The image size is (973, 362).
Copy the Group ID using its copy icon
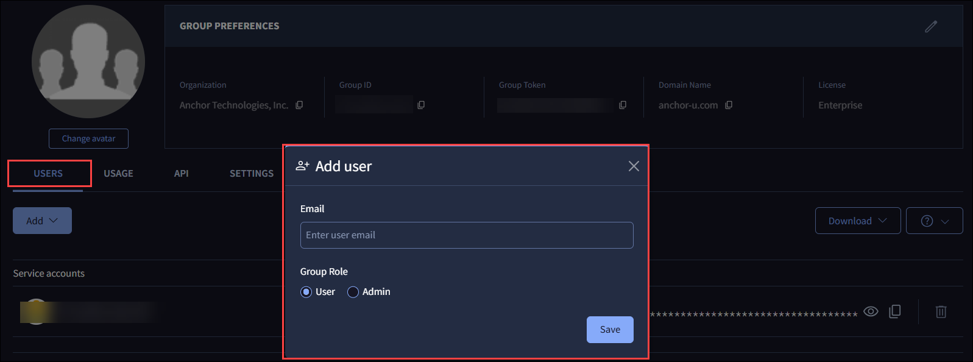(x=421, y=105)
